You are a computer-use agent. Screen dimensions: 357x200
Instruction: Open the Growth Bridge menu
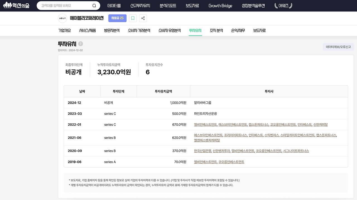[220, 5]
